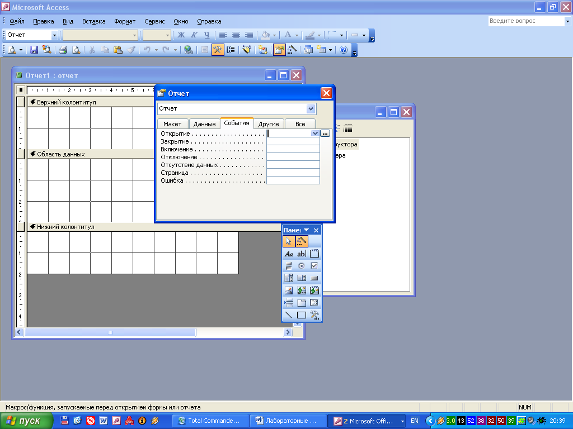This screenshot has width=573, height=429.
Task: Open the help question box dropdown
Action: click(x=567, y=21)
